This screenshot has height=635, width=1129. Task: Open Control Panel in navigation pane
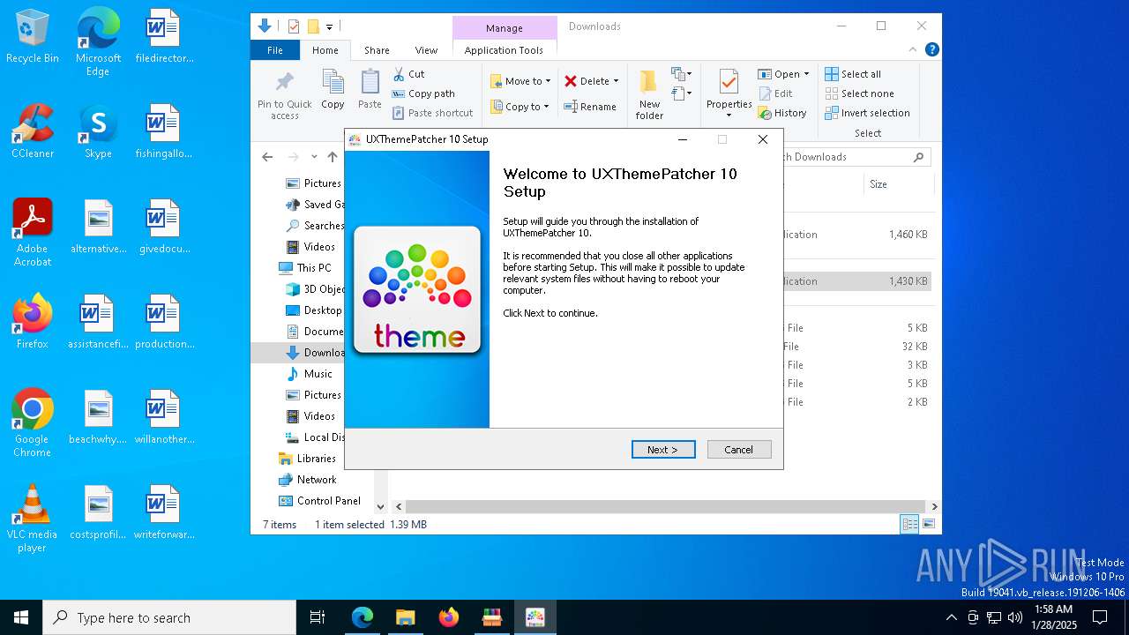pyautogui.click(x=328, y=501)
